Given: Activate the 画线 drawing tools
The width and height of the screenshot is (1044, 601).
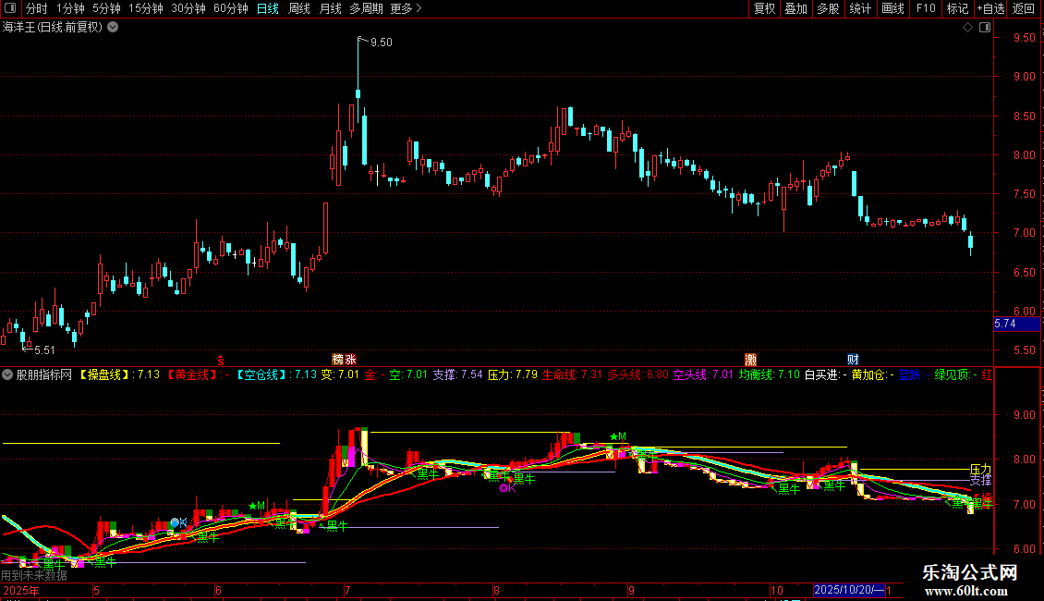Looking at the screenshot, I should (892, 8).
